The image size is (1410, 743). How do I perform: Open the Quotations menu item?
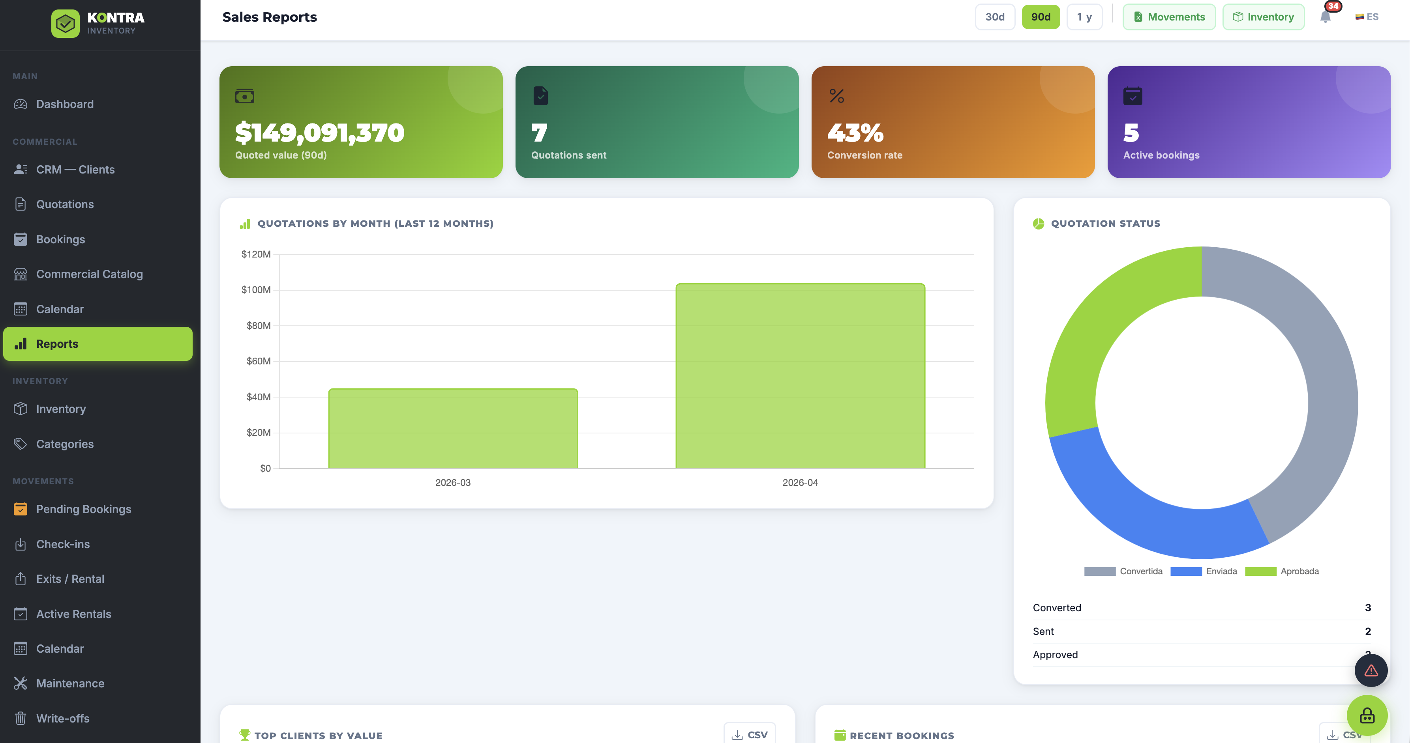[x=98, y=204]
